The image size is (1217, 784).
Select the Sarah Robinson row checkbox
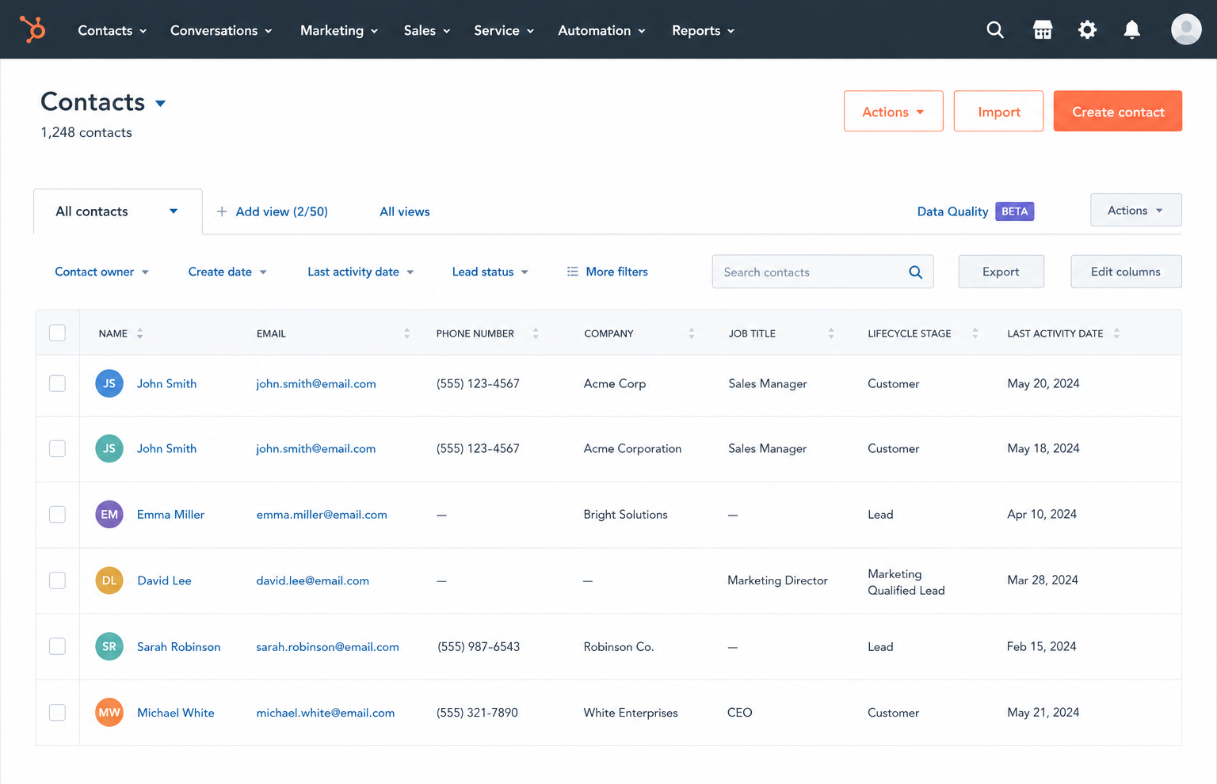click(57, 646)
